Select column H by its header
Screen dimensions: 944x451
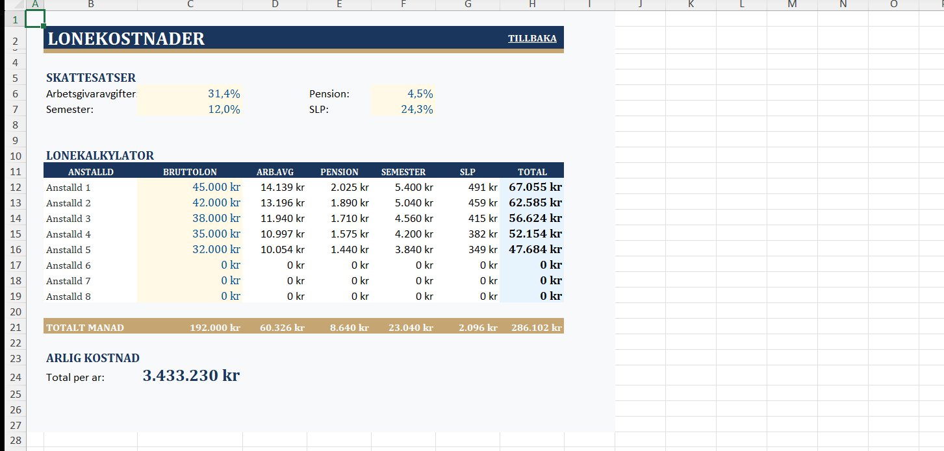pos(532,5)
